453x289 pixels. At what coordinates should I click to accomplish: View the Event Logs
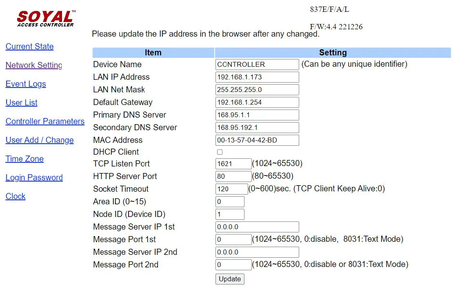pyautogui.click(x=26, y=84)
